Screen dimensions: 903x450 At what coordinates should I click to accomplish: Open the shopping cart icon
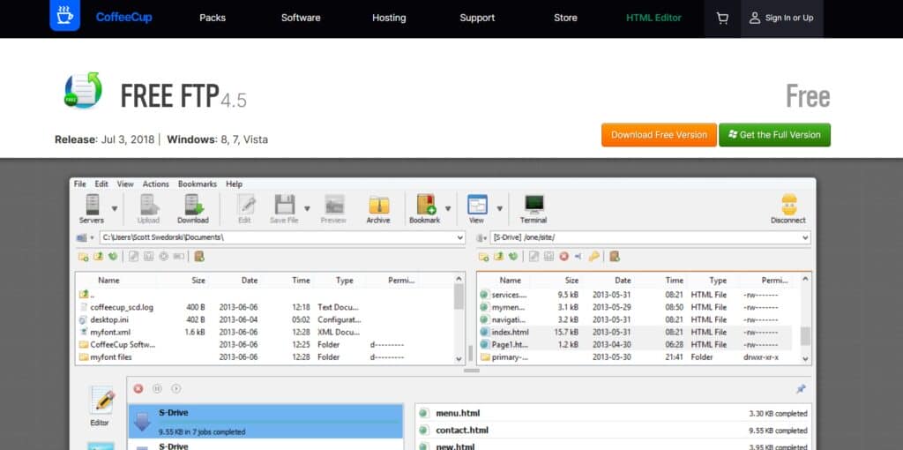pos(722,18)
